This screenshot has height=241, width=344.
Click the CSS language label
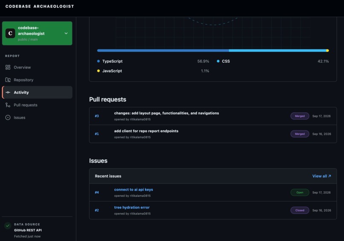click(x=226, y=61)
